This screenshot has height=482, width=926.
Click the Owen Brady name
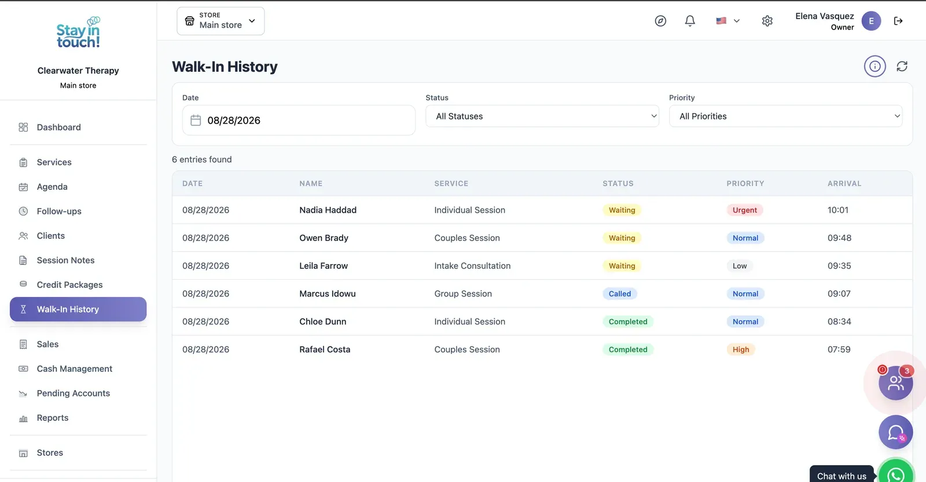324,238
